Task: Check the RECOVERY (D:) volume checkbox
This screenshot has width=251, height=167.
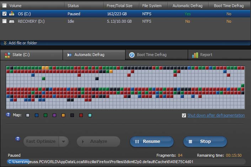Action: click(x=4, y=21)
